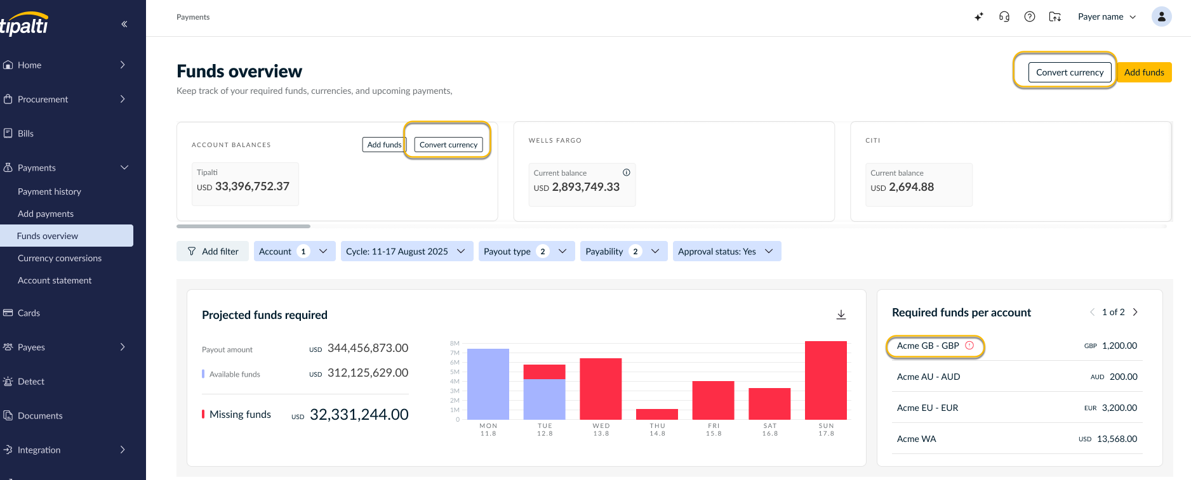The height and width of the screenshot is (480, 1191).
Task: Click the yellow Add funds button
Action: pos(1144,72)
